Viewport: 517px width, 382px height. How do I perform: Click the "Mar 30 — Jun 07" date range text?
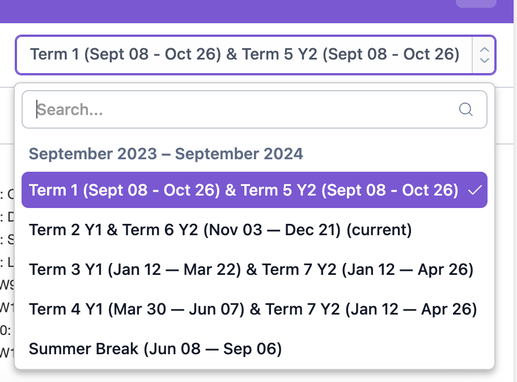[x=185, y=309]
